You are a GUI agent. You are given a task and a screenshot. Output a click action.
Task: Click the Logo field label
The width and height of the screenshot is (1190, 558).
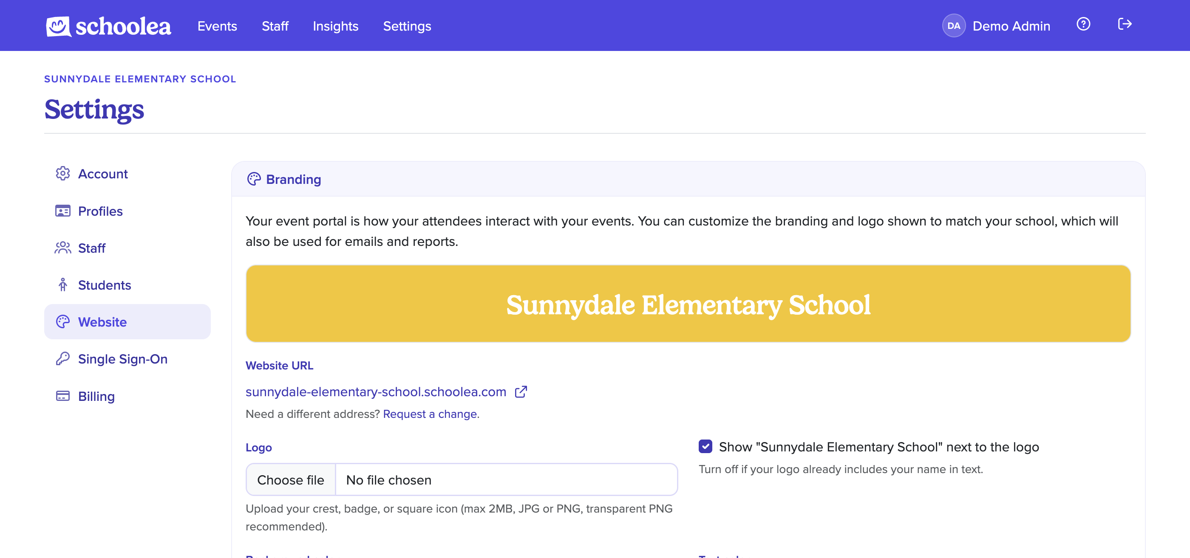(x=259, y=447)
